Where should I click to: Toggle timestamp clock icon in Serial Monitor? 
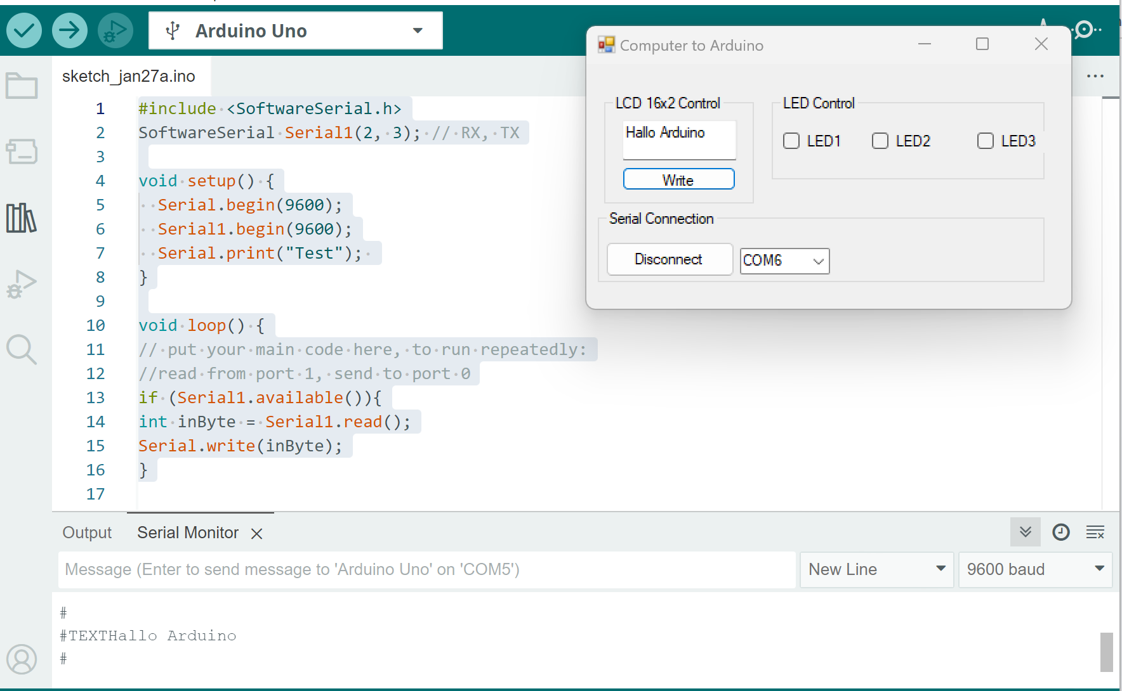(1061, 532)
